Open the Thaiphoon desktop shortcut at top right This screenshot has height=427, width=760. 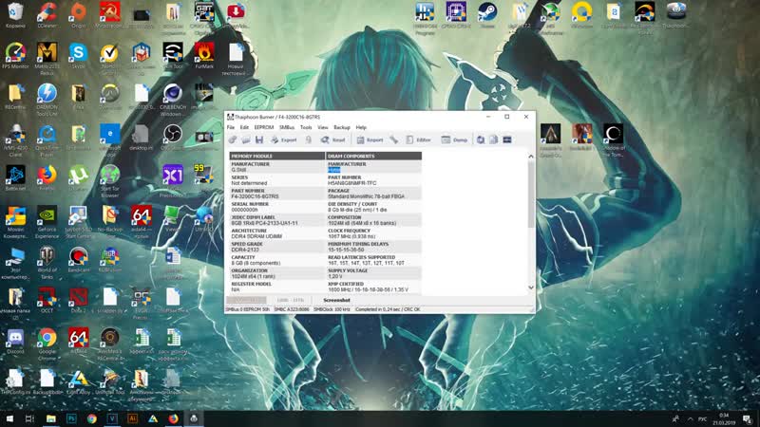point(676,15)
